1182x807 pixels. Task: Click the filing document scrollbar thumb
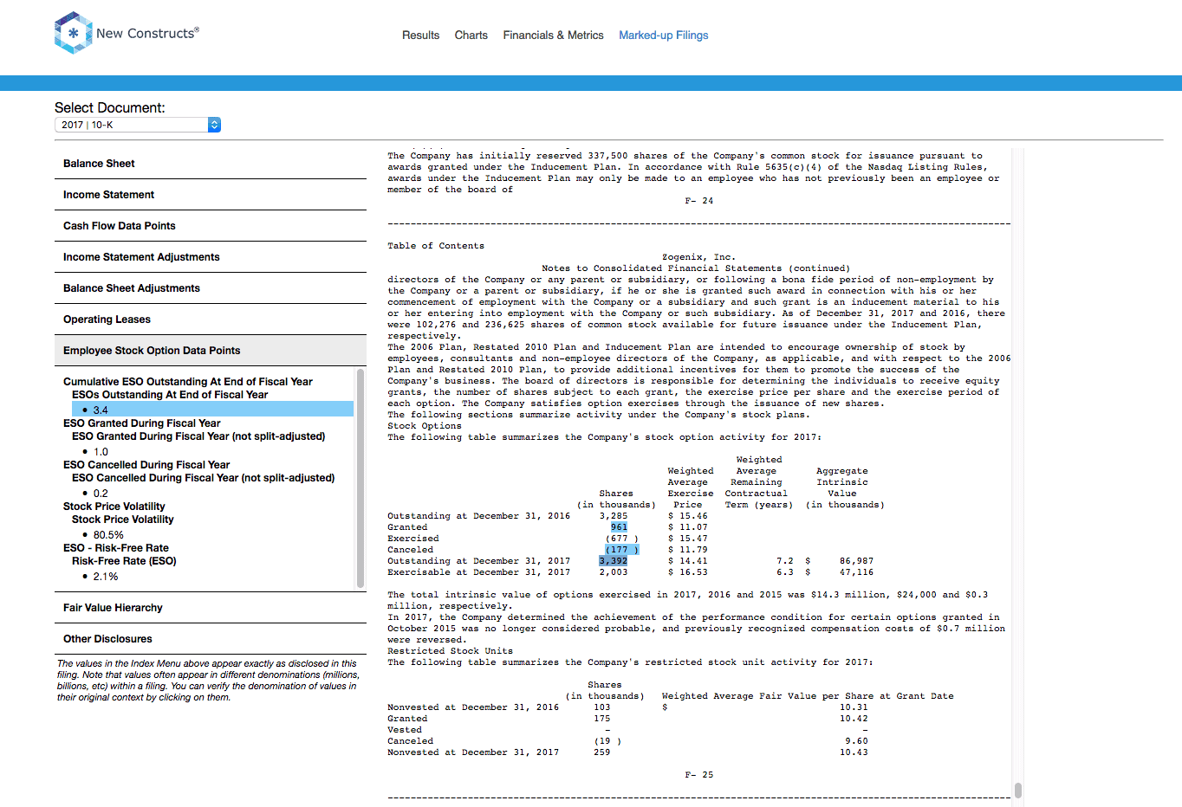pyautogui.click(x=1018, y=791)
